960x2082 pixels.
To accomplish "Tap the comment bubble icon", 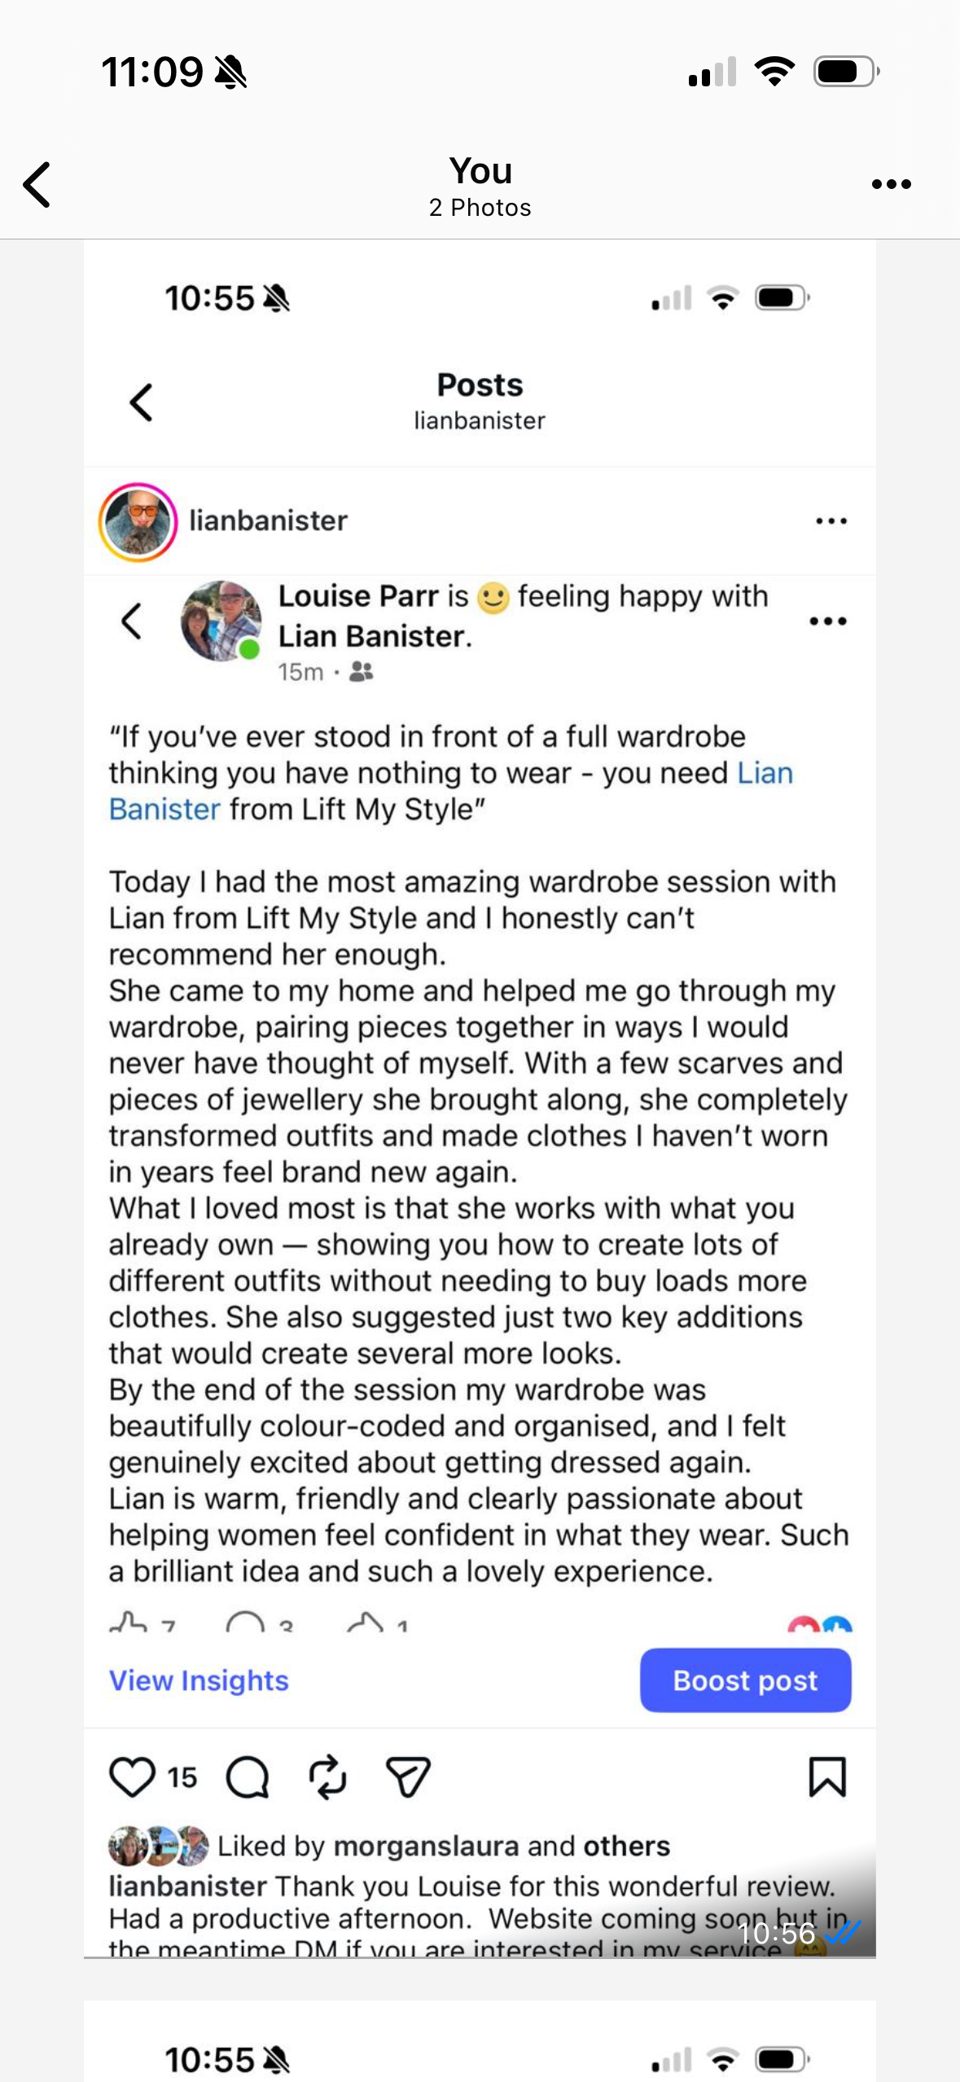I will pyautogui.click(x=248, y=1777).
